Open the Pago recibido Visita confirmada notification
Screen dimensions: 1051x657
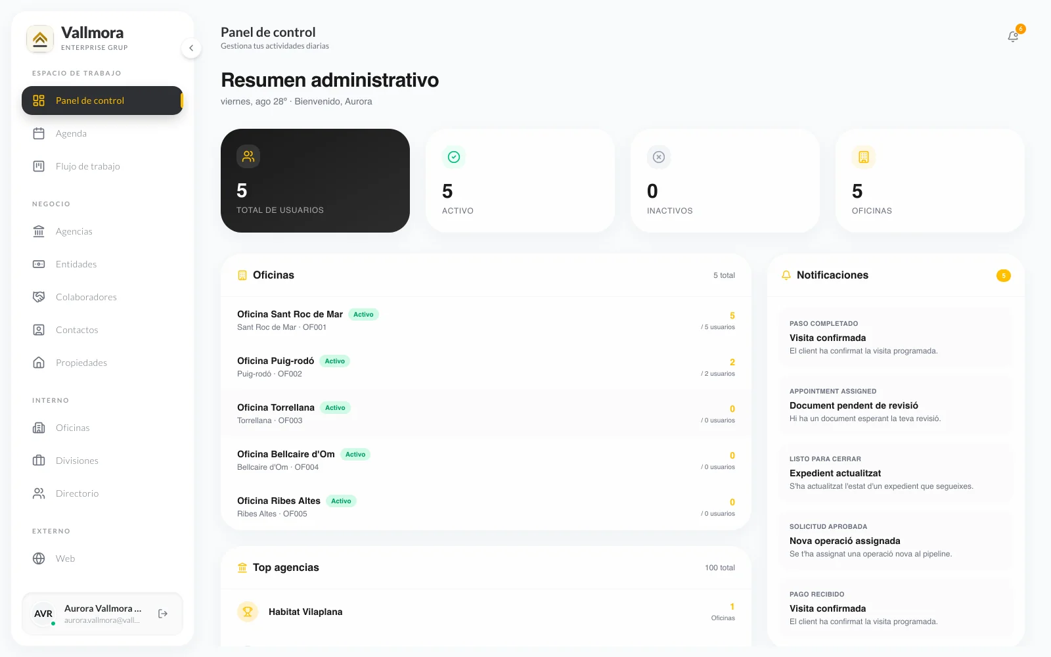896,608
